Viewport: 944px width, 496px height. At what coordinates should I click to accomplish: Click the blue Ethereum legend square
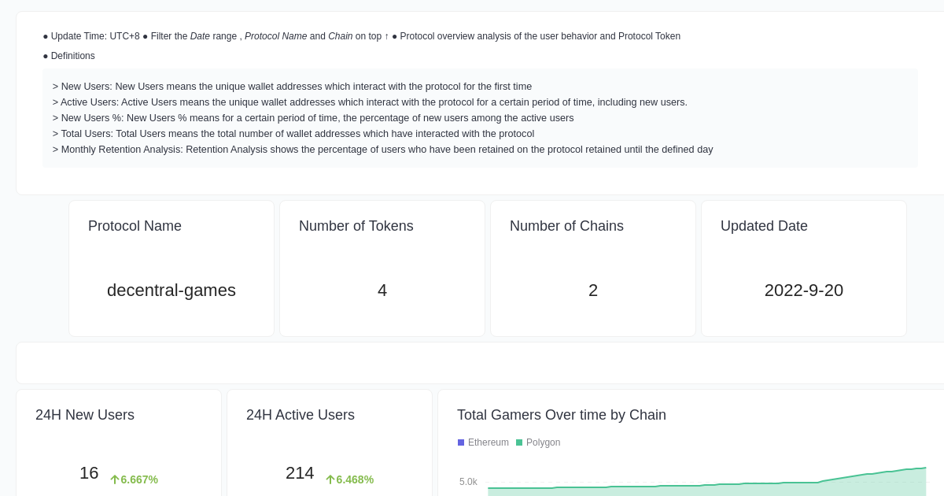click(x=461, y=442)
